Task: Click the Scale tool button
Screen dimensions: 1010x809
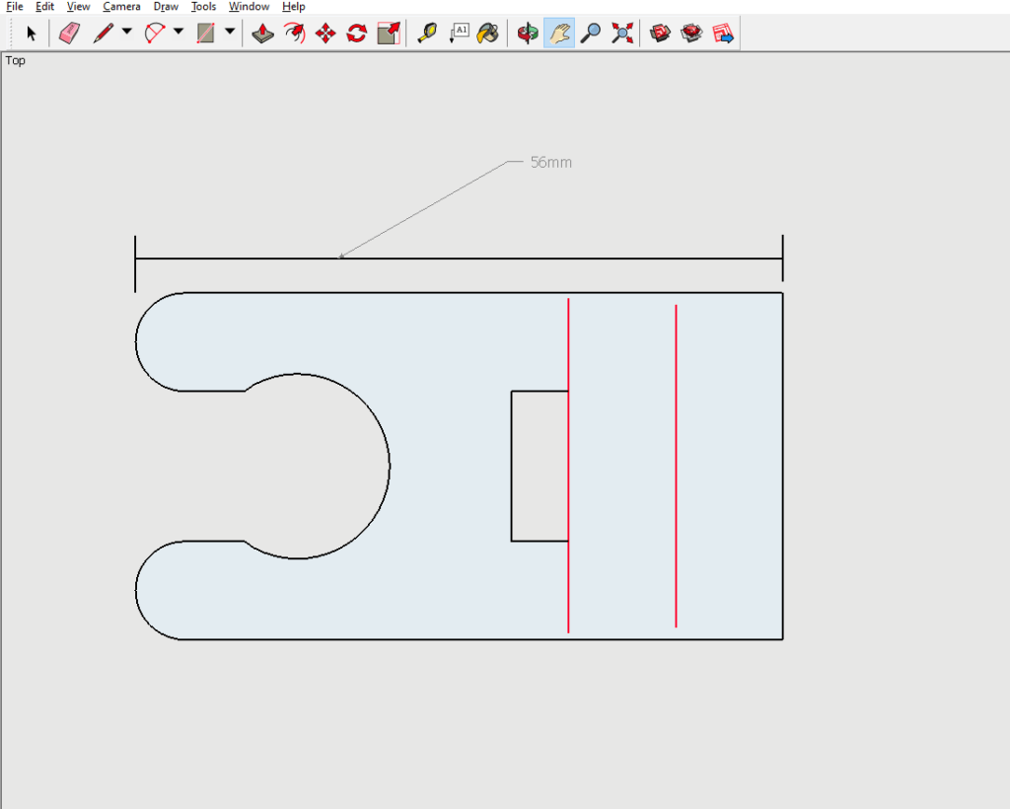Action: pos(389,34)
